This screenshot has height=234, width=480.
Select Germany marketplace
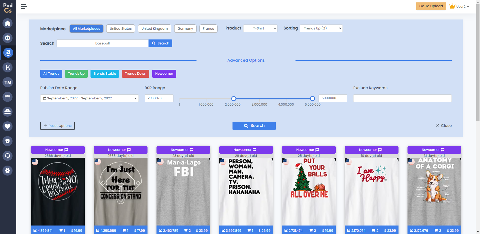[x=185, y=28]
